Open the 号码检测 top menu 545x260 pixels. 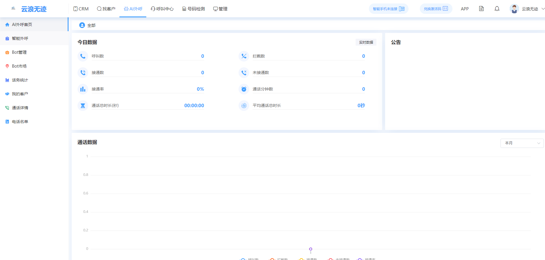coord(193,9)
